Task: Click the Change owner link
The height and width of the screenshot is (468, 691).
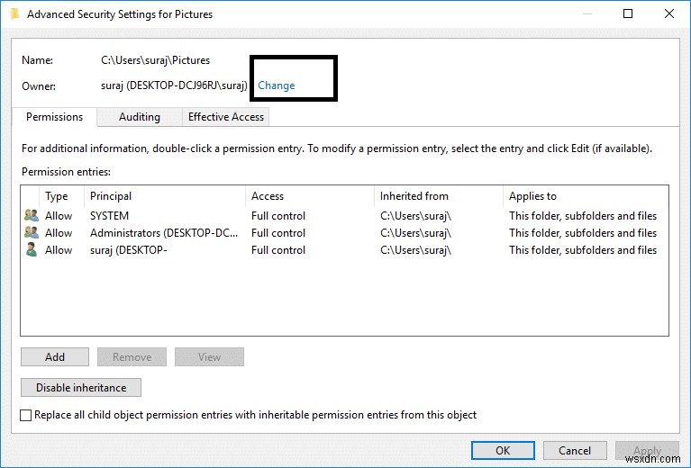Action: coord(277,85)
